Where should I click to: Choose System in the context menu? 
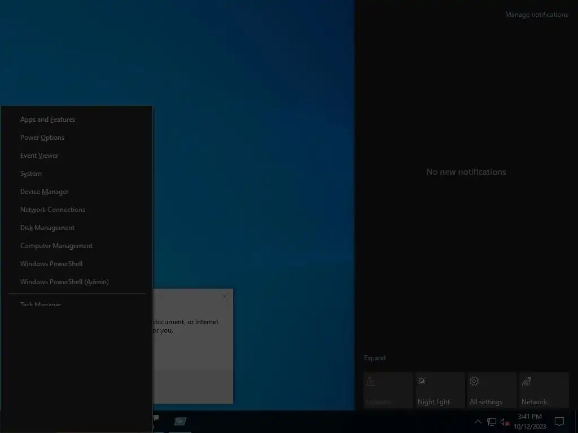coord(77,174)
